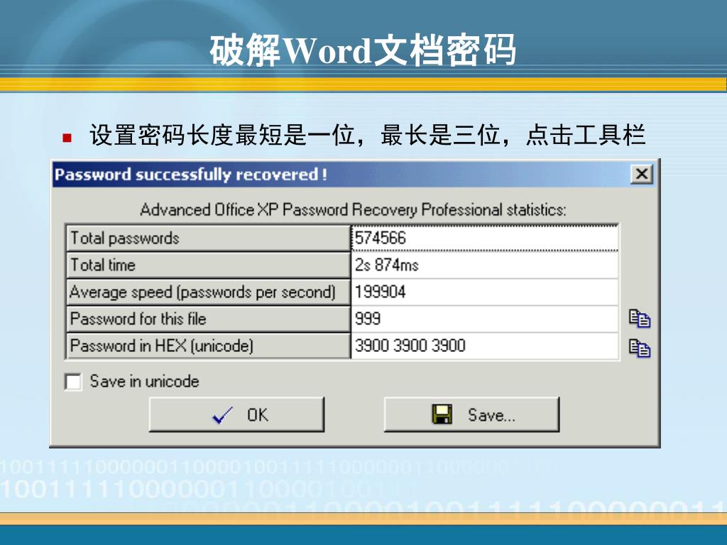The width and height of the screenshot is (727, 545).
Task: Confirm the dialog with the OK button
Action: tap(236, 414)
